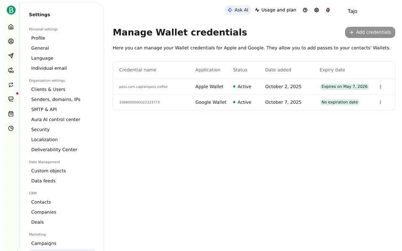
Task: Open the Contacts person icon in sidebar
Action: point(11,41)
